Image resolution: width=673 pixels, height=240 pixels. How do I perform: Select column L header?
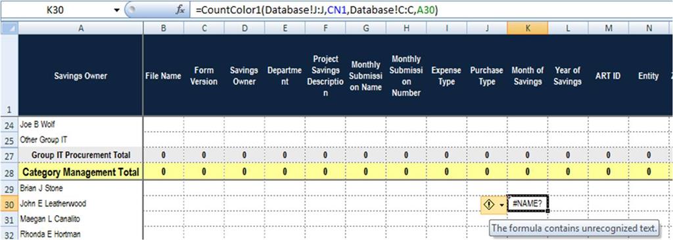[x=567, y=28]
